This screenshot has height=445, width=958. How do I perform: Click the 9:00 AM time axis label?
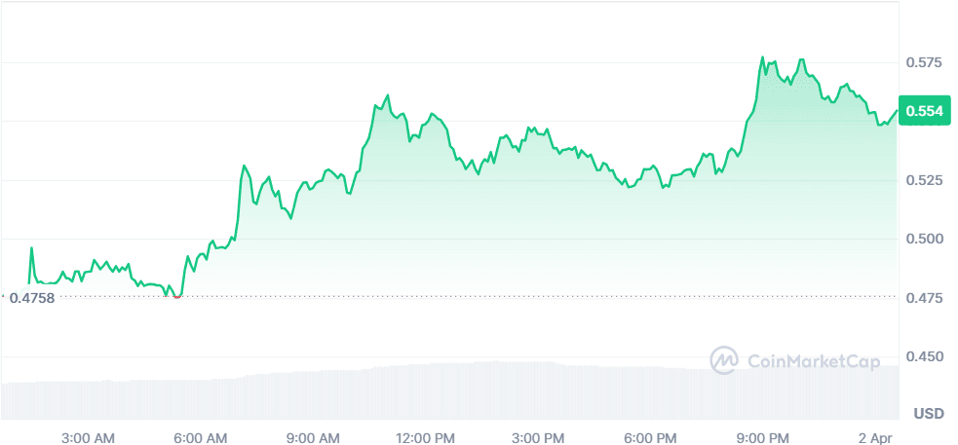[x=312, y=439]
